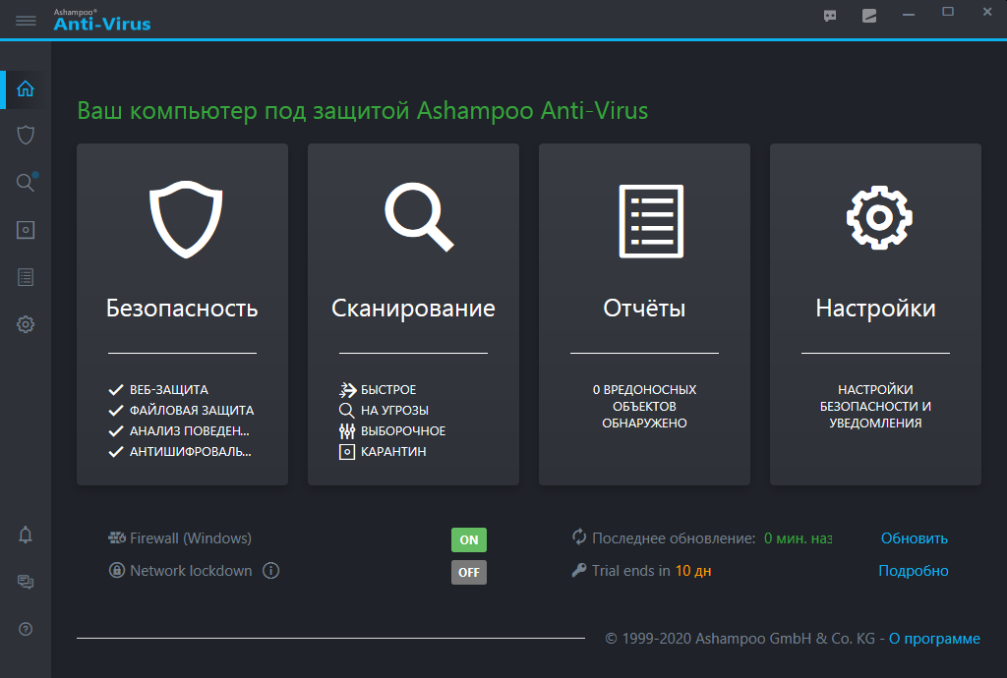
Task: Click НАСТРОЙКИ БЕЗОПАСНОСТИ И УВЕДОМЛЕНИЯ text
Action: tap(875, 406)
